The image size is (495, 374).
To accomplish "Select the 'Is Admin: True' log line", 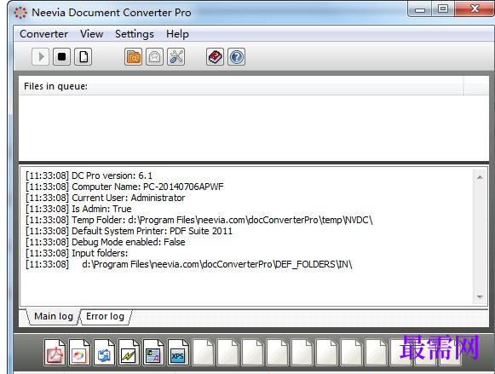I will pyautogui.click(x=78, y=209).
